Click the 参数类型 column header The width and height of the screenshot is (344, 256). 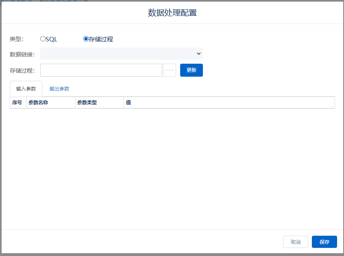[x=87, y=103]
